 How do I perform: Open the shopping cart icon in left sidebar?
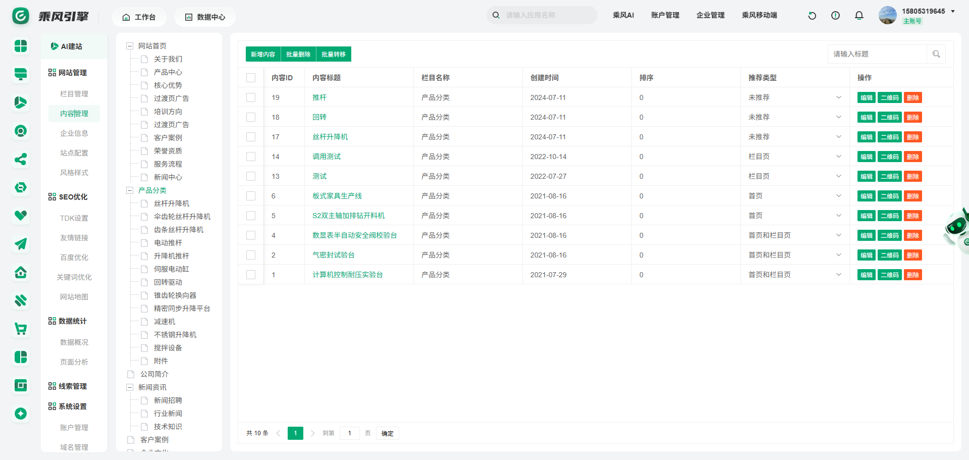point(21,329)
